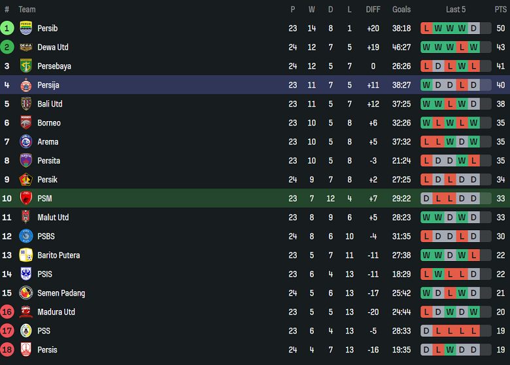Open the Malut Utd team link
Image resolution: width=510 pixels, height=365 pixels.
53,217
